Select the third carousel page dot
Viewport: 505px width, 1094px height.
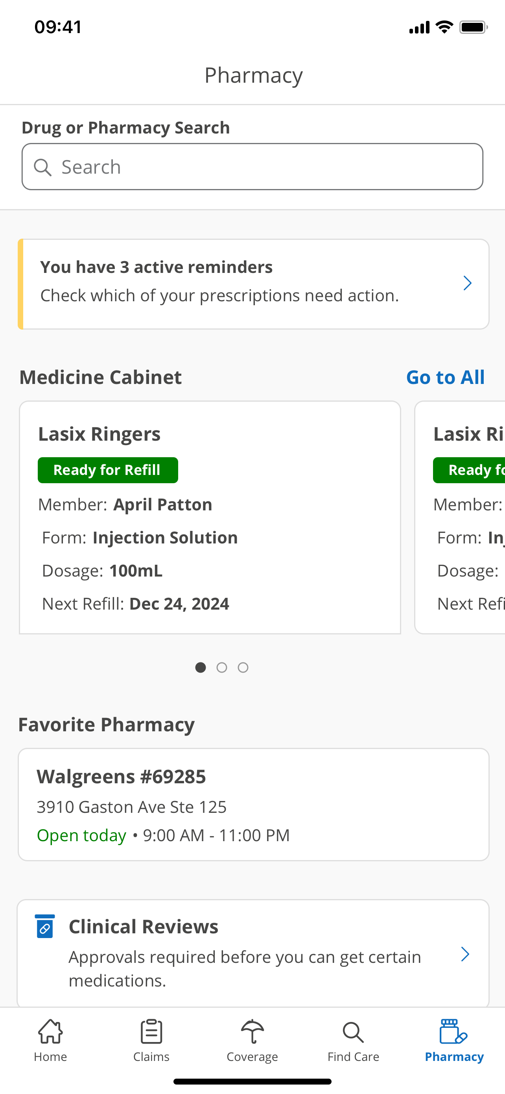coord(243,667)
